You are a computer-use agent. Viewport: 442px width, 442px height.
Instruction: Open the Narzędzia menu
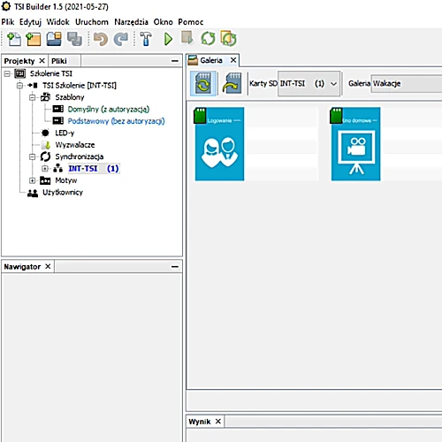point(131,22)
